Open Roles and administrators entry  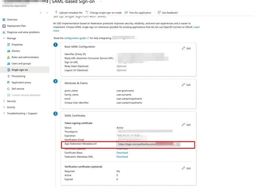click(x=25, y=57)
